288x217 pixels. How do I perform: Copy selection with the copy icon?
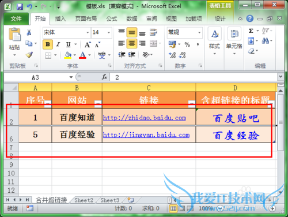[x=29, y=43]
